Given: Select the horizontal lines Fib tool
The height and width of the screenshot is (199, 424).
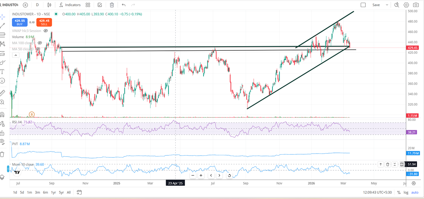Looking at the screenshot, I should (2, 35).
